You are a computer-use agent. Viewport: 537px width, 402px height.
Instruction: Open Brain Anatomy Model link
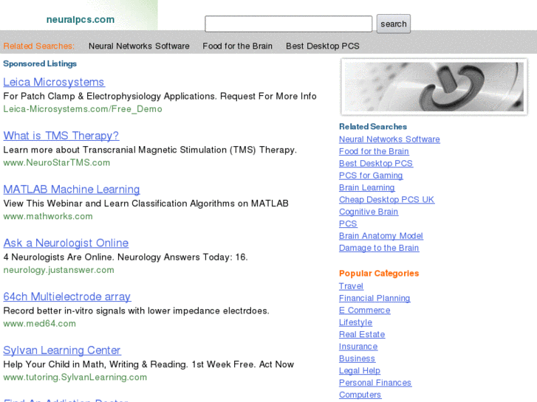(x=381, y=236)
